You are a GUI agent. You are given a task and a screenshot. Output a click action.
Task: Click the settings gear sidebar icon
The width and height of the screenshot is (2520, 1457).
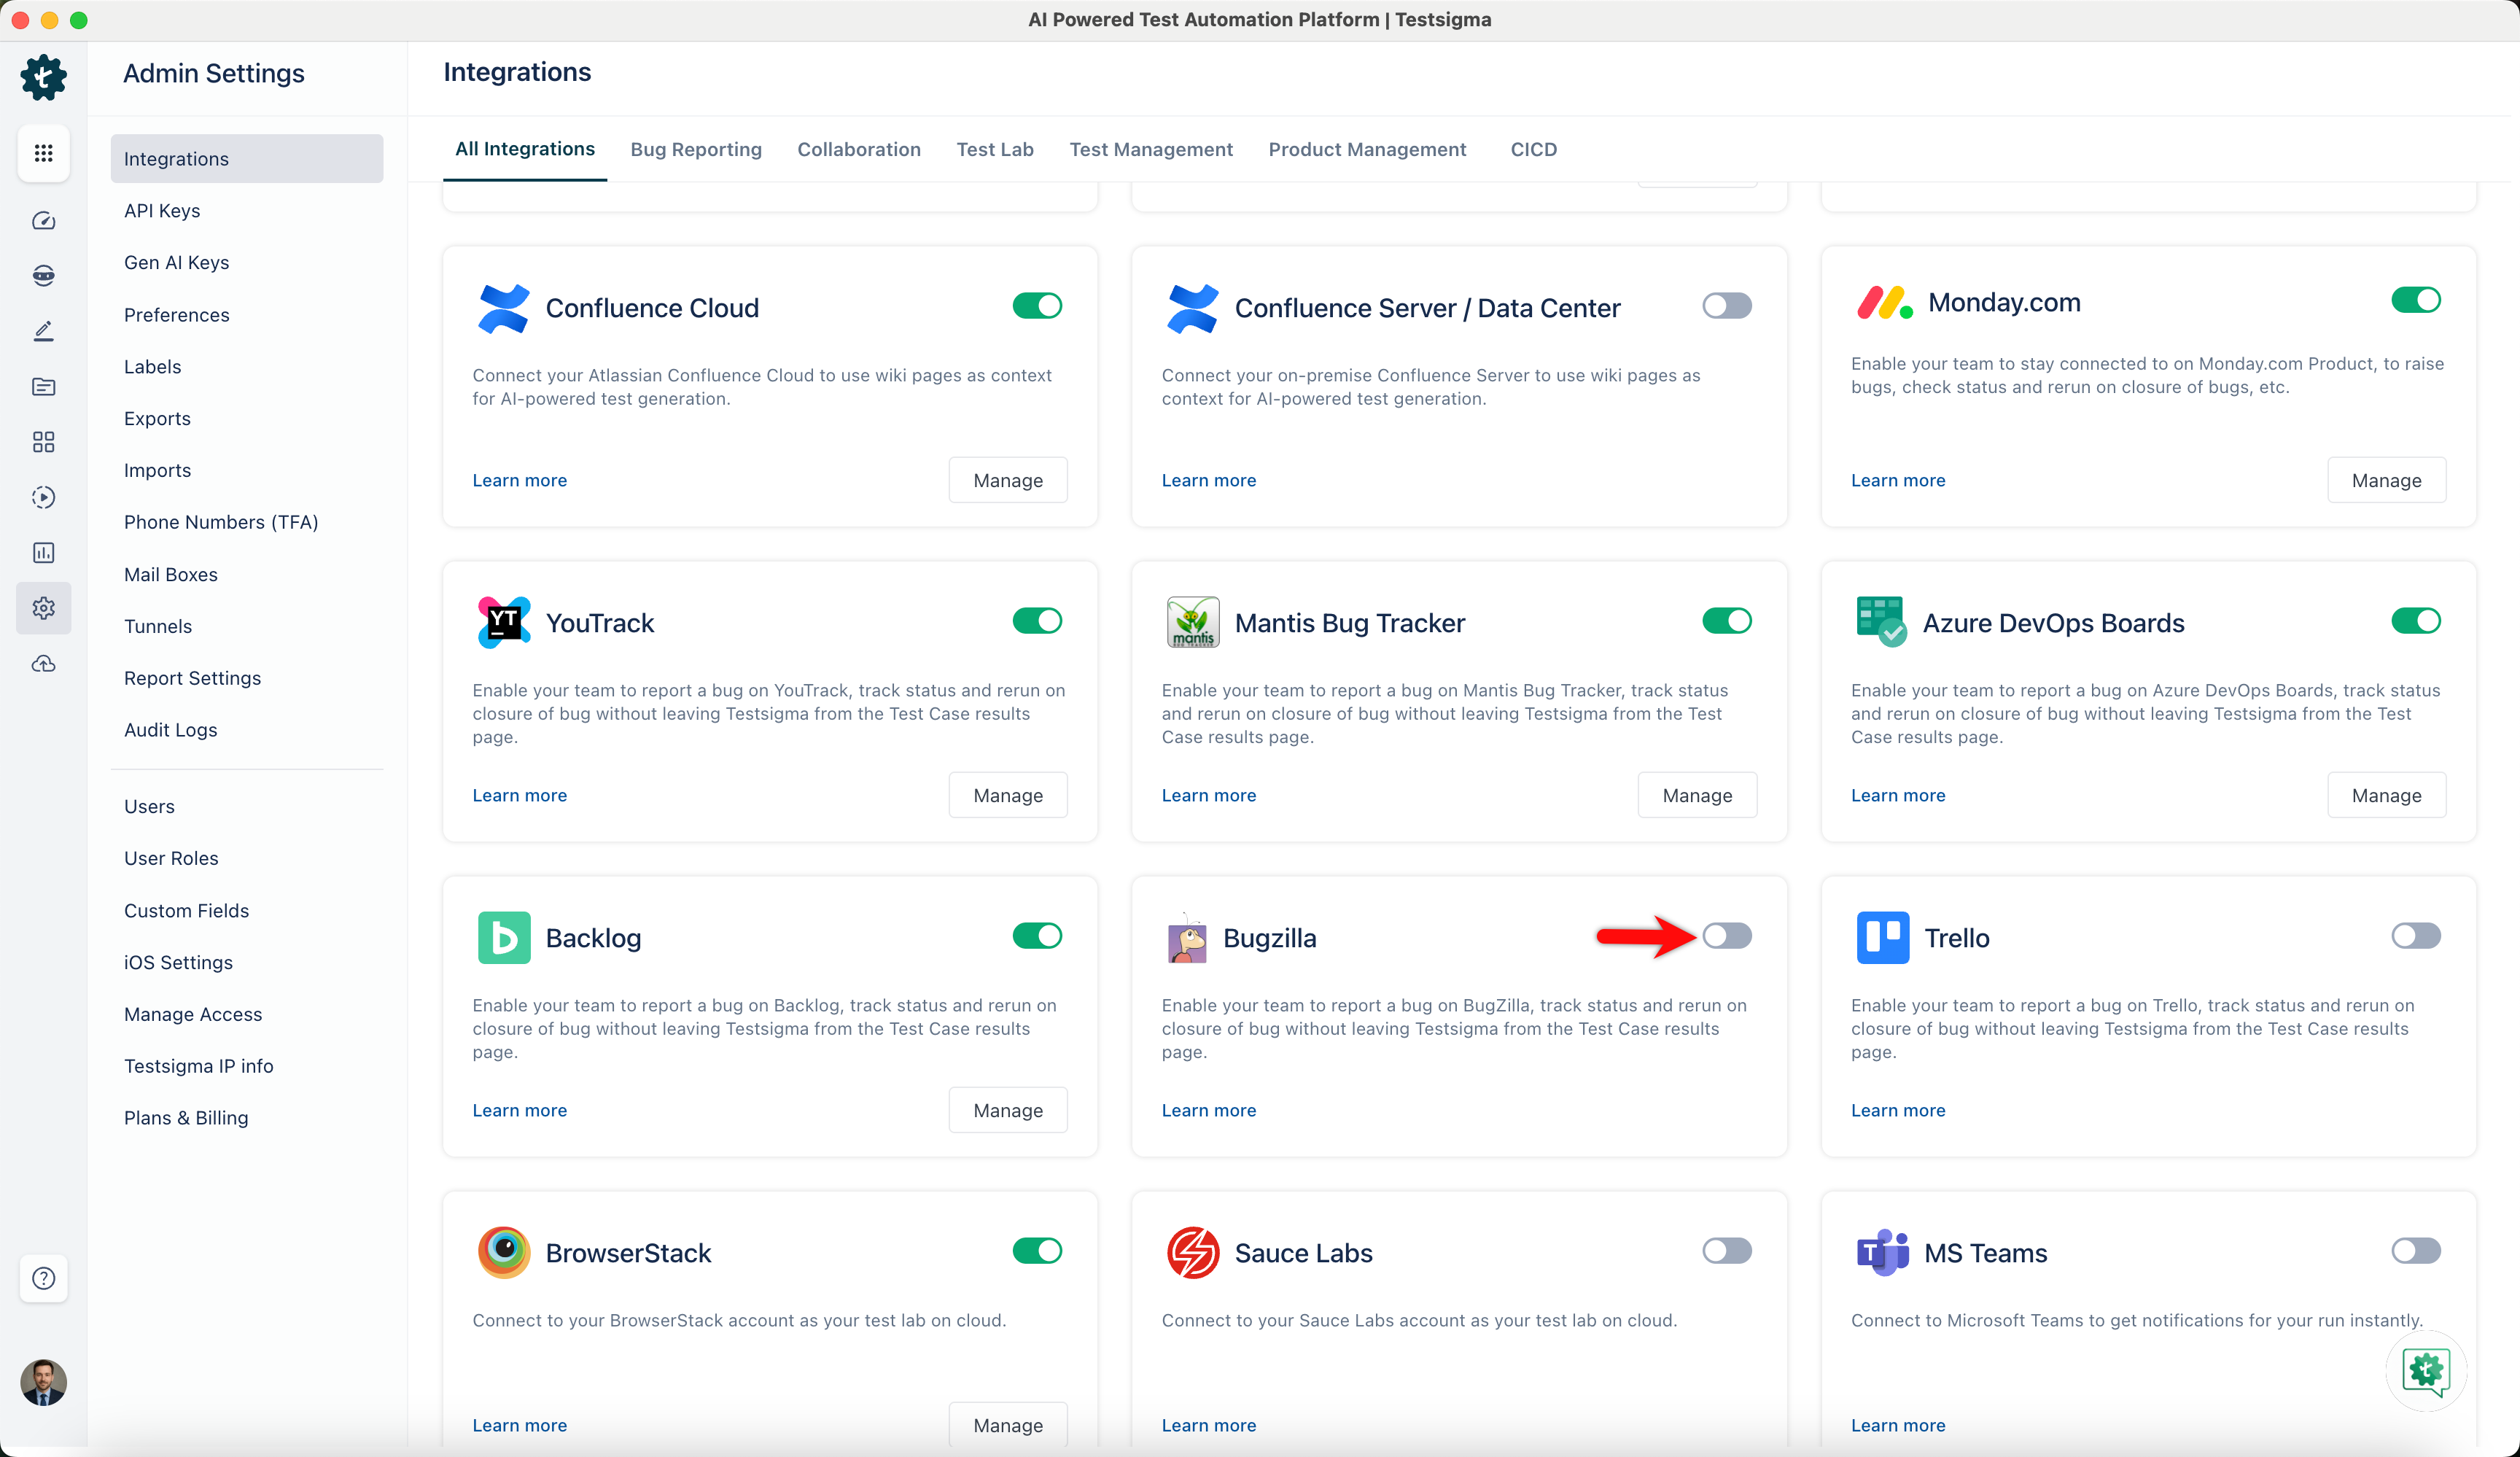(43, 608)
